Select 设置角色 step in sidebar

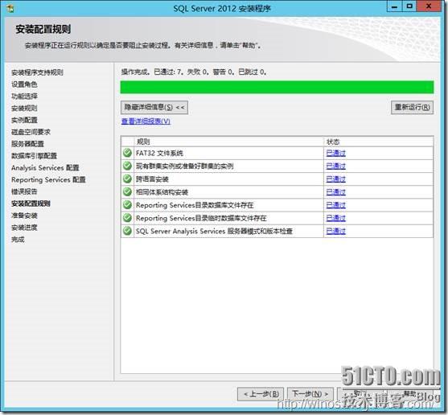click(x=24, y=84)
